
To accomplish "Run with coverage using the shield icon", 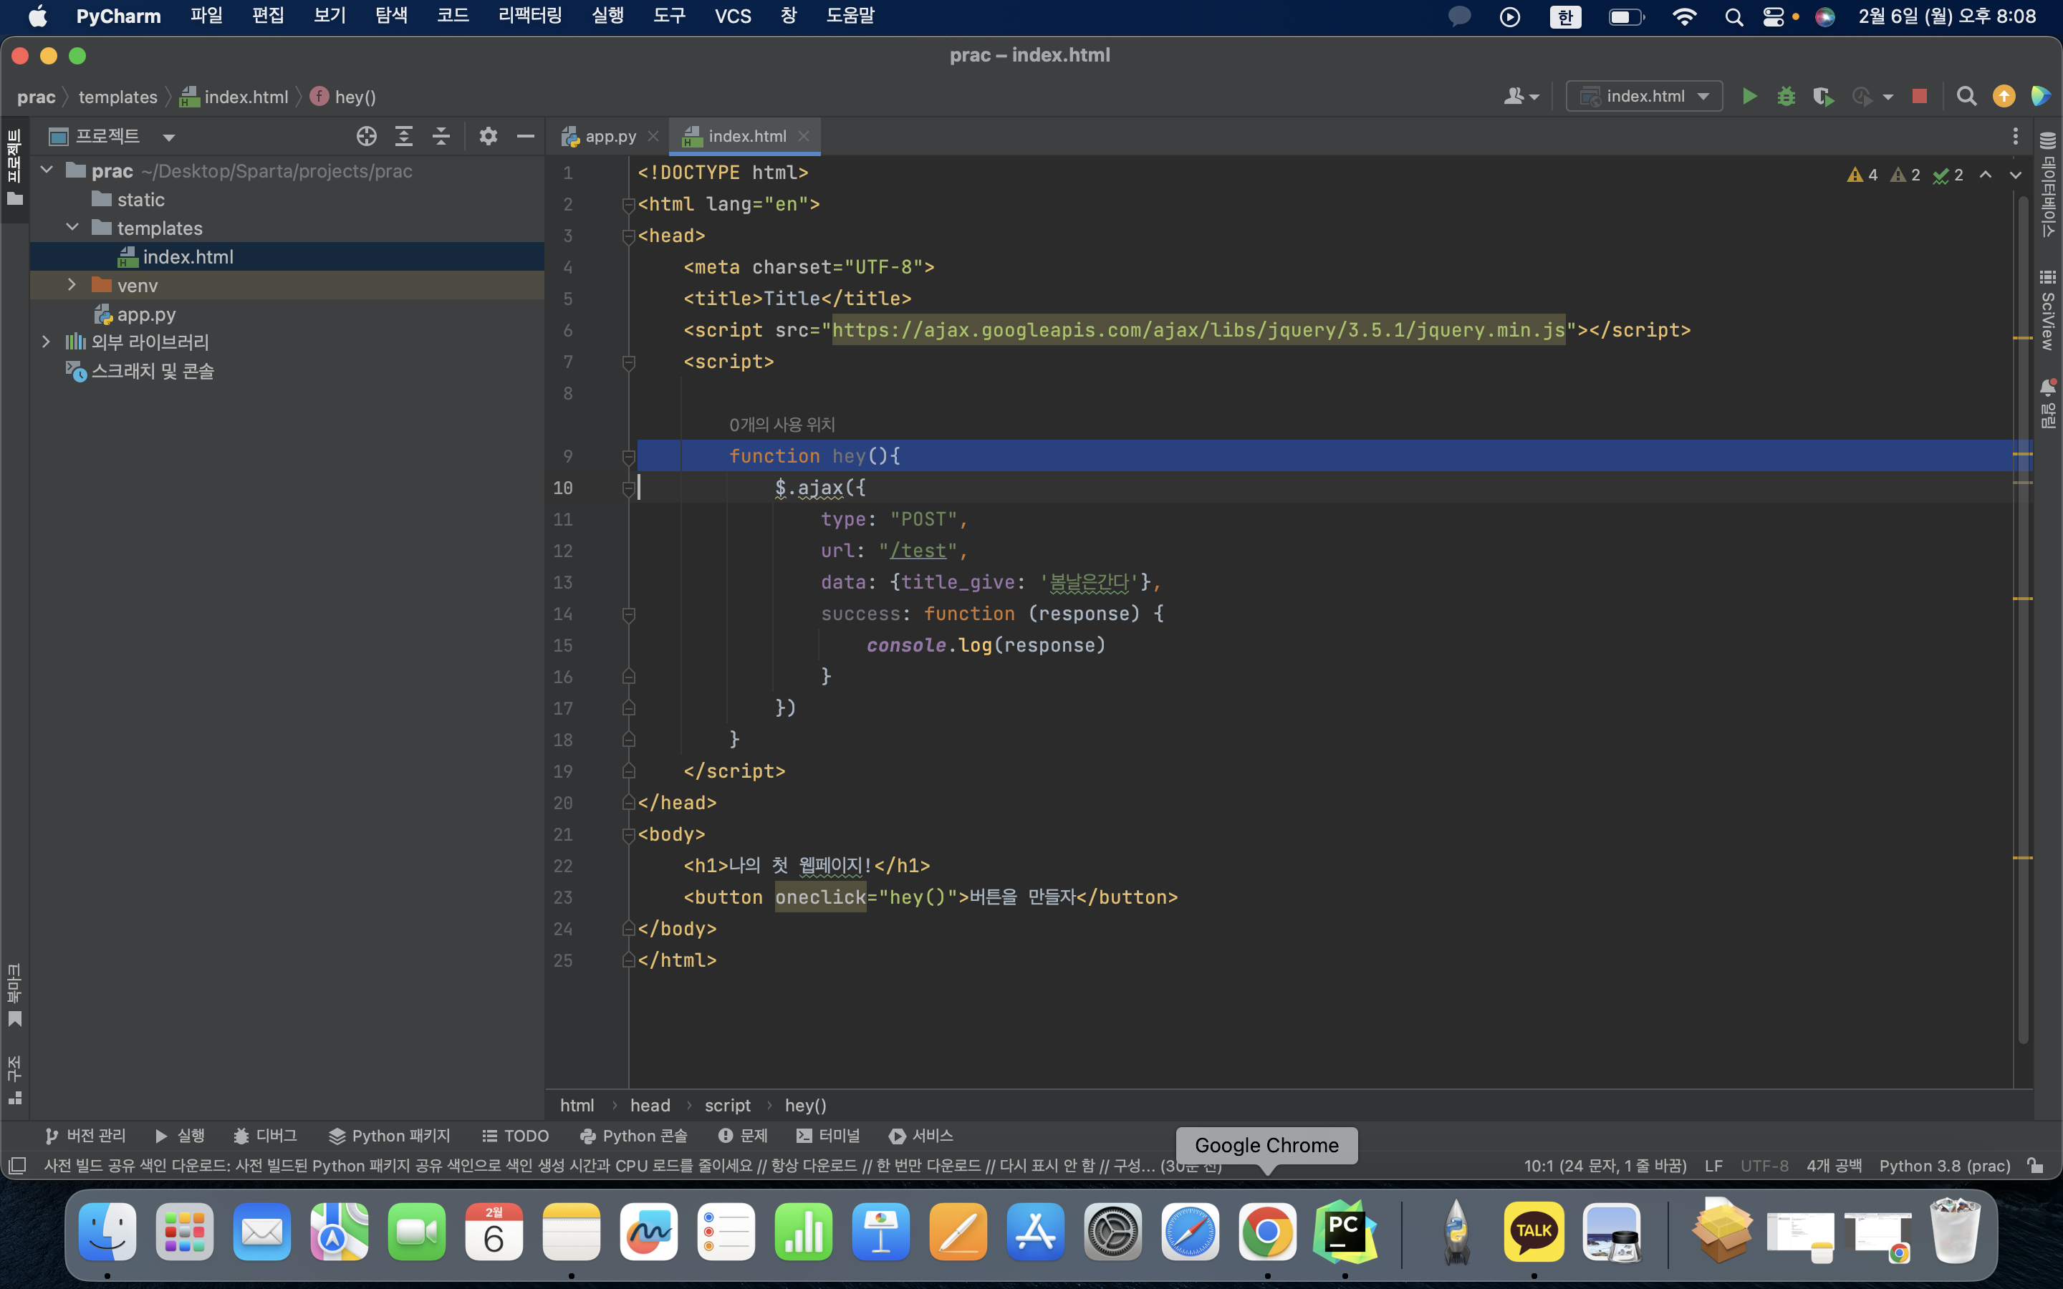I will [1822, 97].
